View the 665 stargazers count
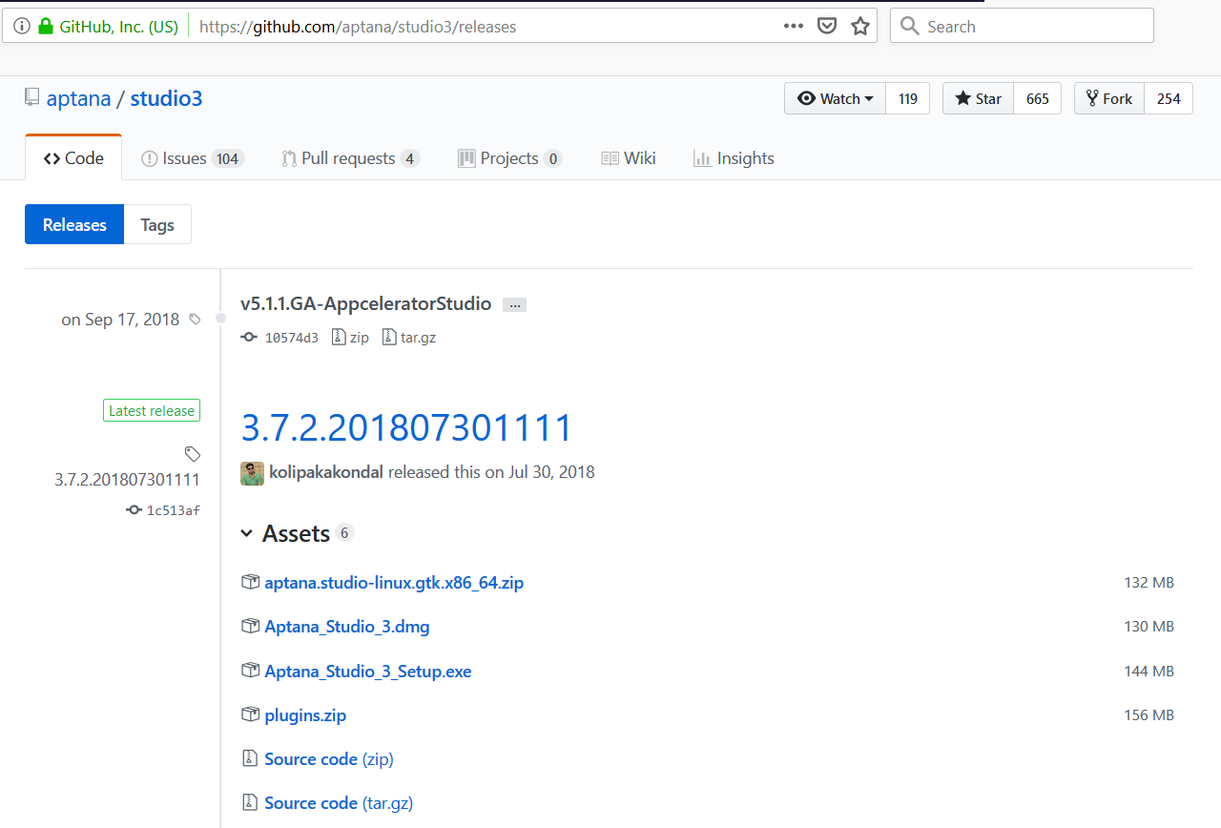 [x=1038, y=98]
